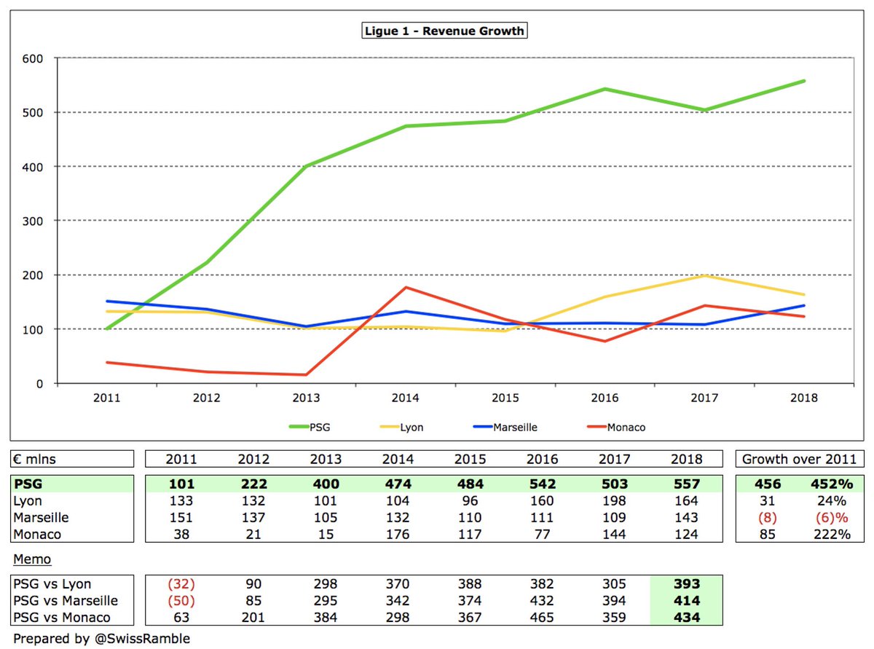
Task: Click the 2018 x-axis label on chart
Action: (804, 398)
